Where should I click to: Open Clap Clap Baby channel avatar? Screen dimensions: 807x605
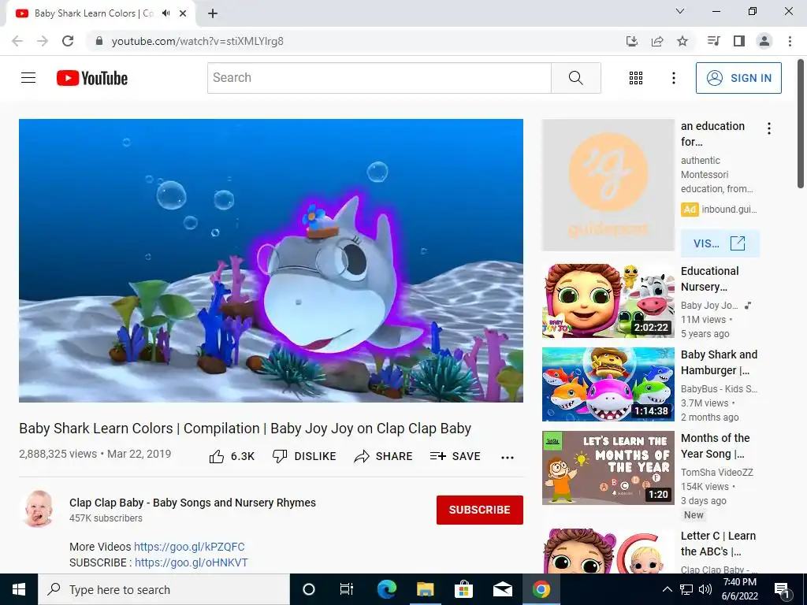coord(39,509)
